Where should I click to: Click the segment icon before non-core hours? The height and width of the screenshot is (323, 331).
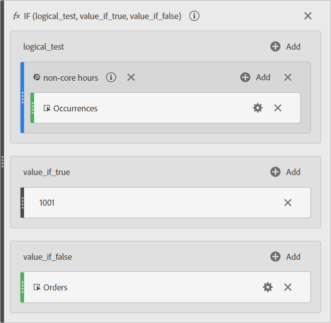click(37, 77)
